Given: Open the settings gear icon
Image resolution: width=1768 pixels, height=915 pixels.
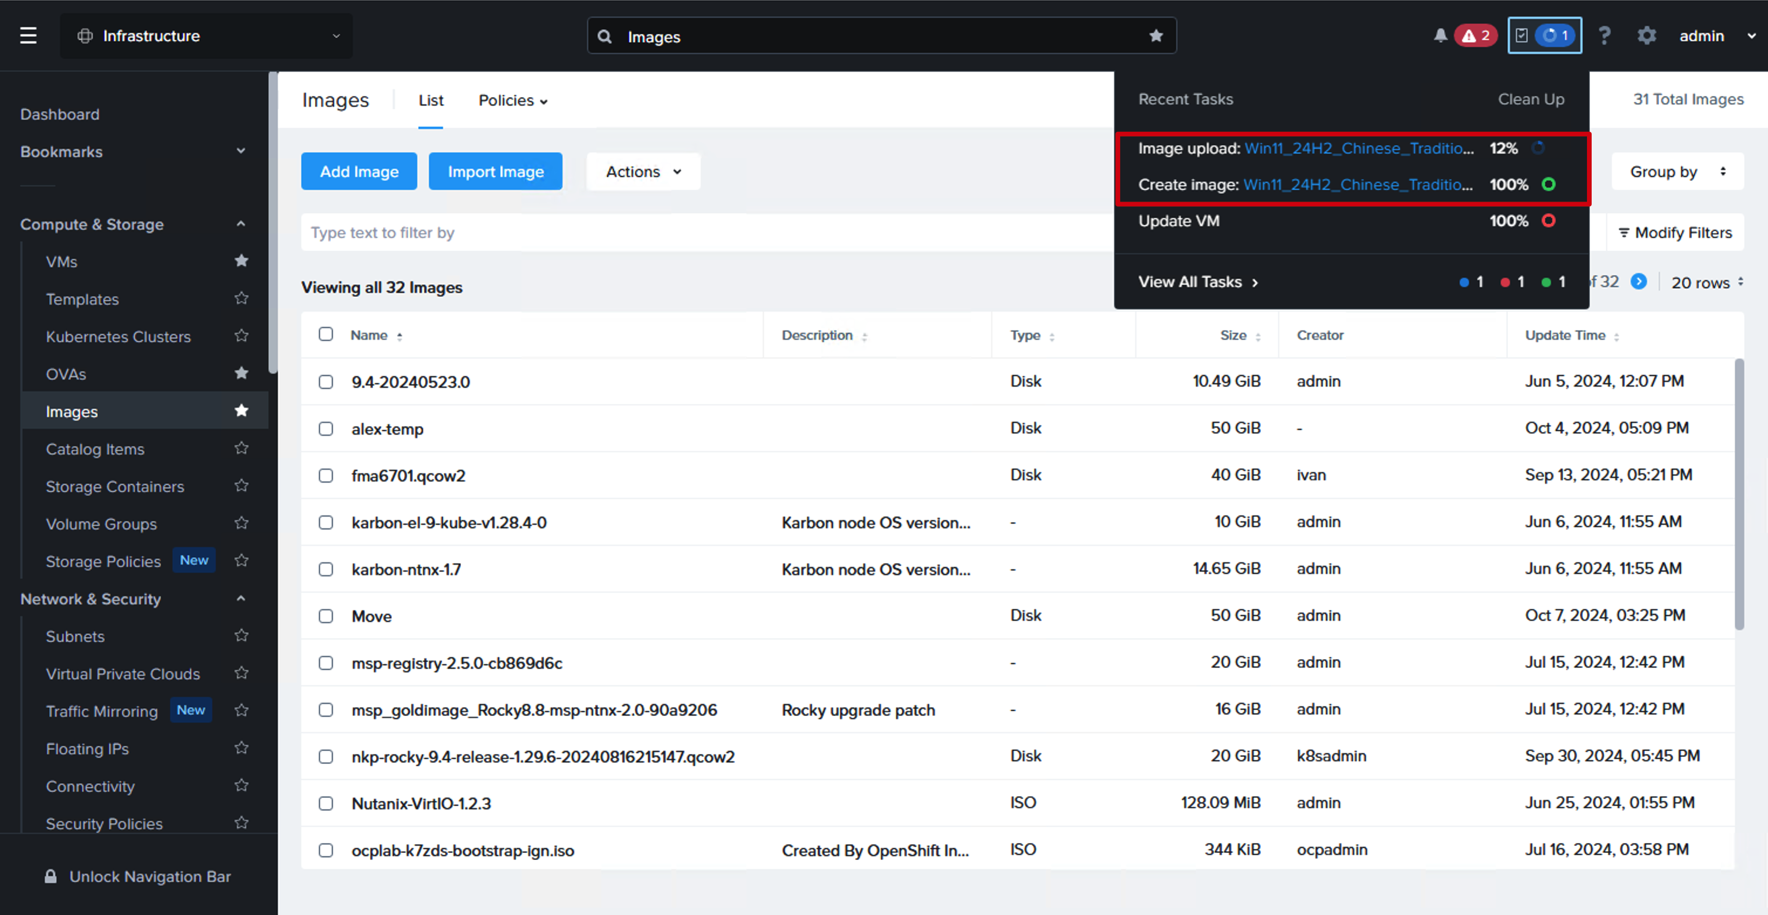Looking at the screenshot, I should tap(1647, 36).
